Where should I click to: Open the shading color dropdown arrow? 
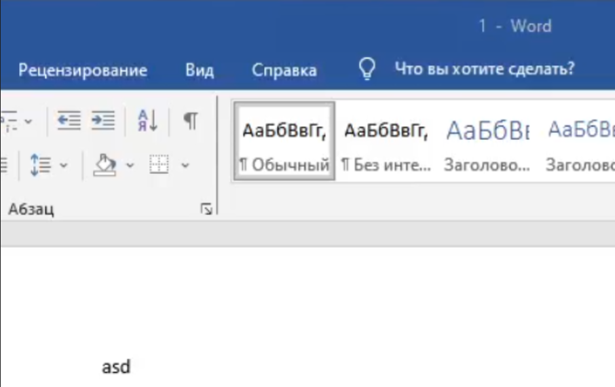130,166
